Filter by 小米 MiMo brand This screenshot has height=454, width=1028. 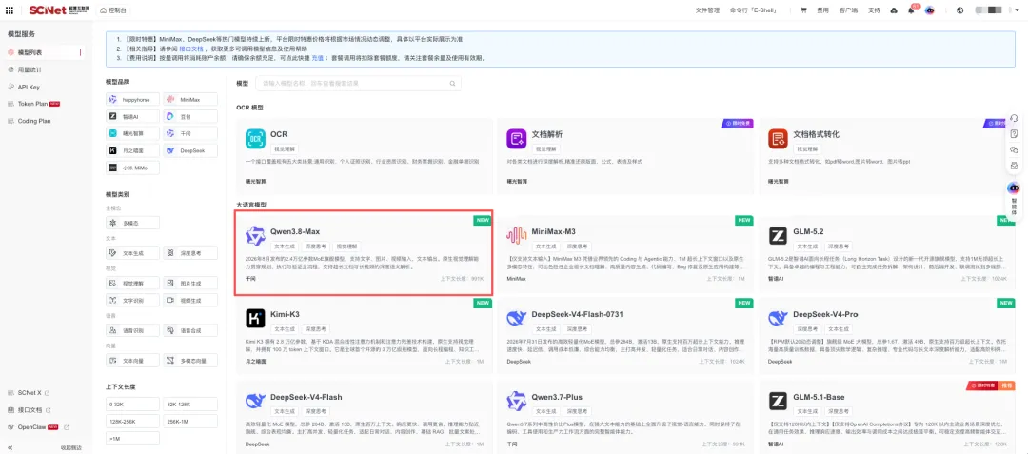pos(132,168)
